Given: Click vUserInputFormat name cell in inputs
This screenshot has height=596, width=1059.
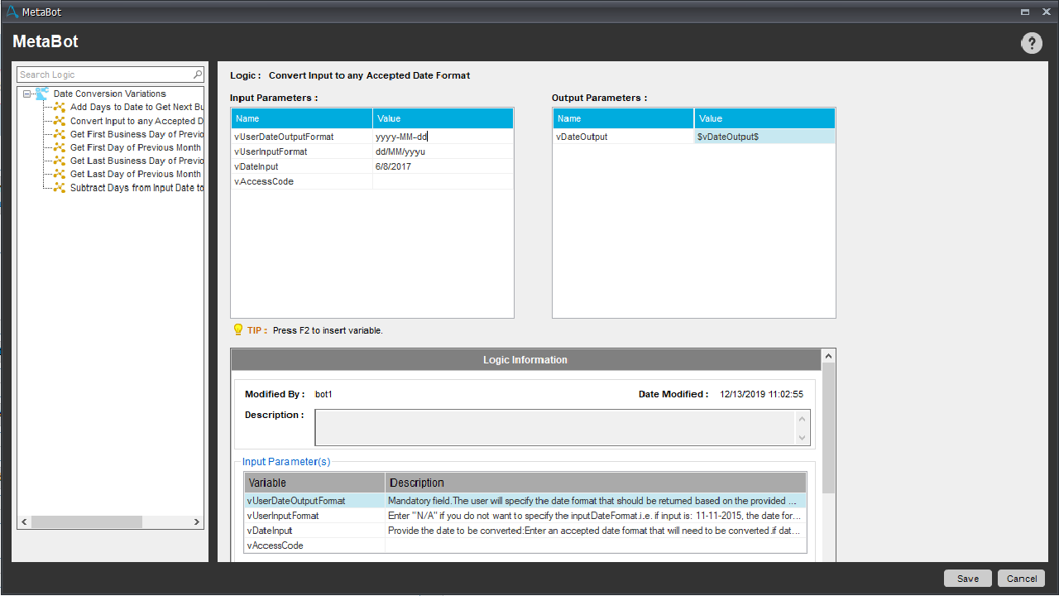Looking at the screenshot, I should (x=302, y=151).
